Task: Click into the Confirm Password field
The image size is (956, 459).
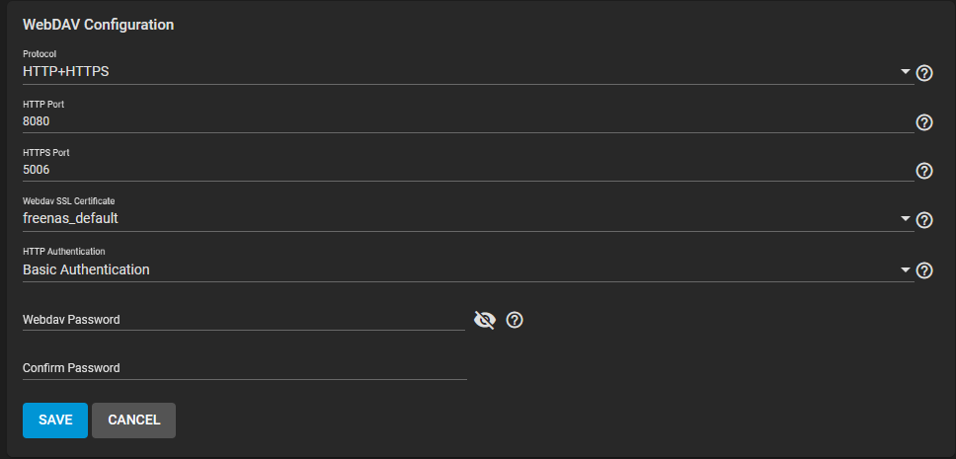Action: [245, 368]
